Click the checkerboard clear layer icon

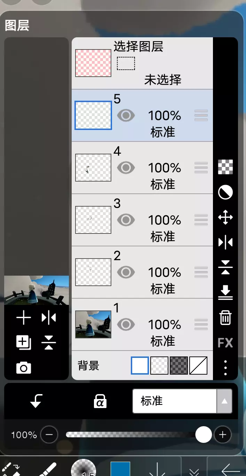[x=225, y=167]
